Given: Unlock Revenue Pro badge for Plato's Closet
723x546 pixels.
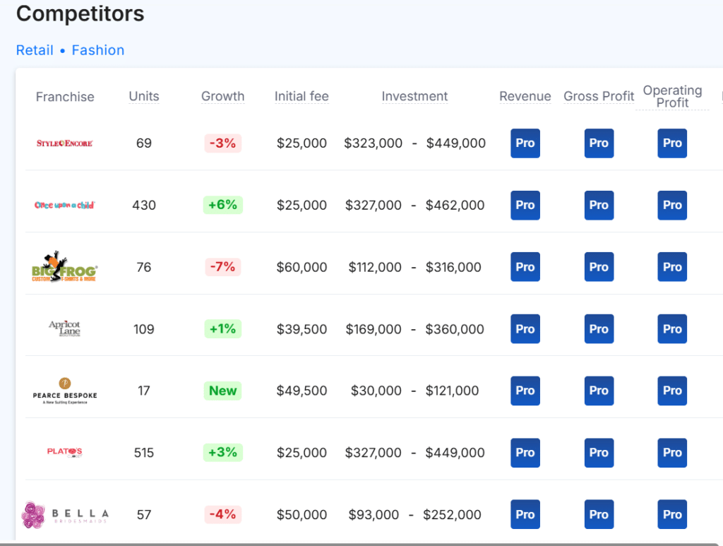Looking at the screenshot, I should click(525, 453).
